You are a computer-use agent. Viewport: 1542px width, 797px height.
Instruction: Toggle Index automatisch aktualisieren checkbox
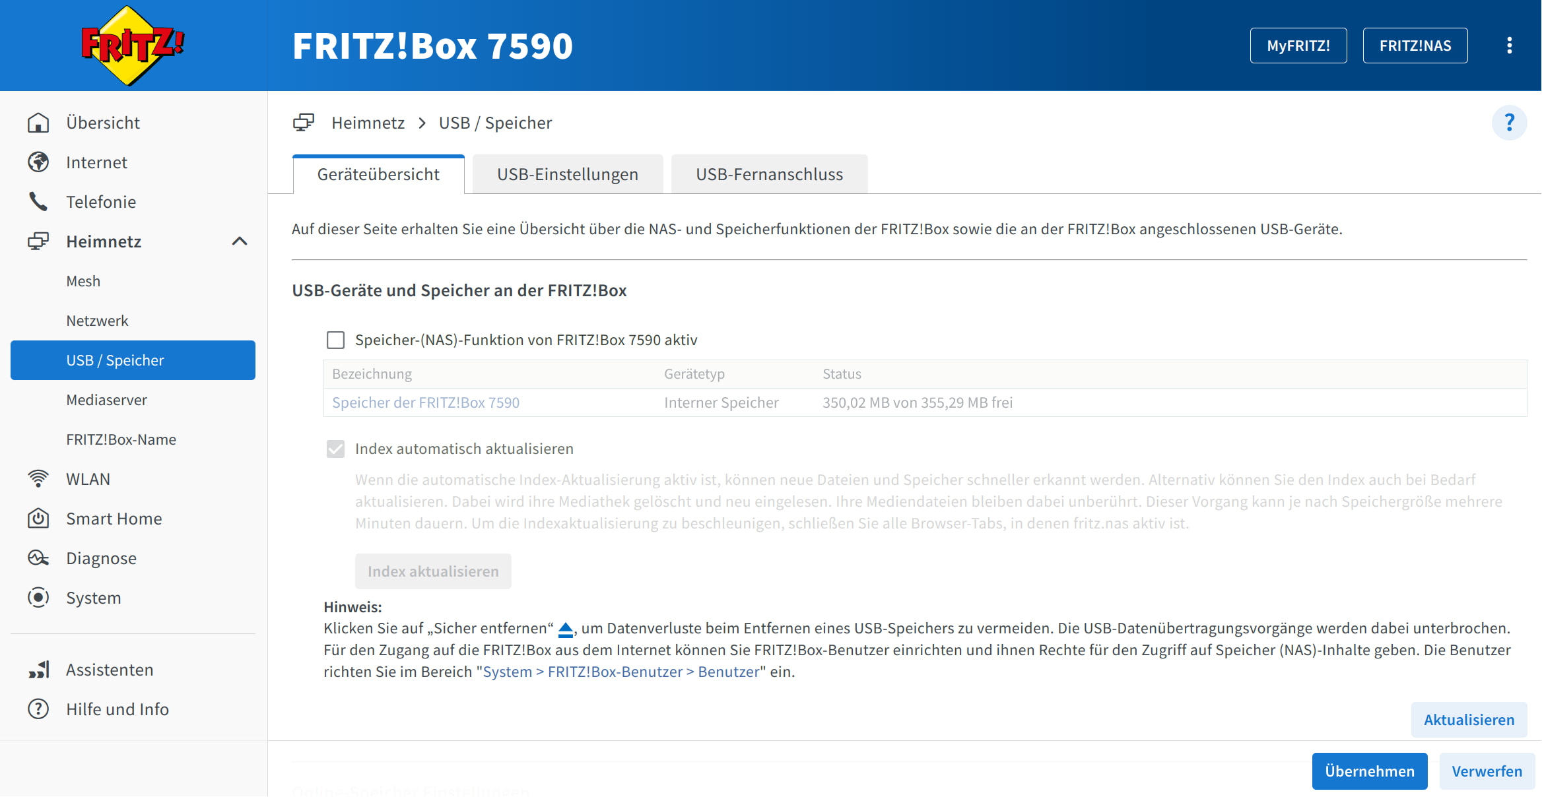[336, 449]
